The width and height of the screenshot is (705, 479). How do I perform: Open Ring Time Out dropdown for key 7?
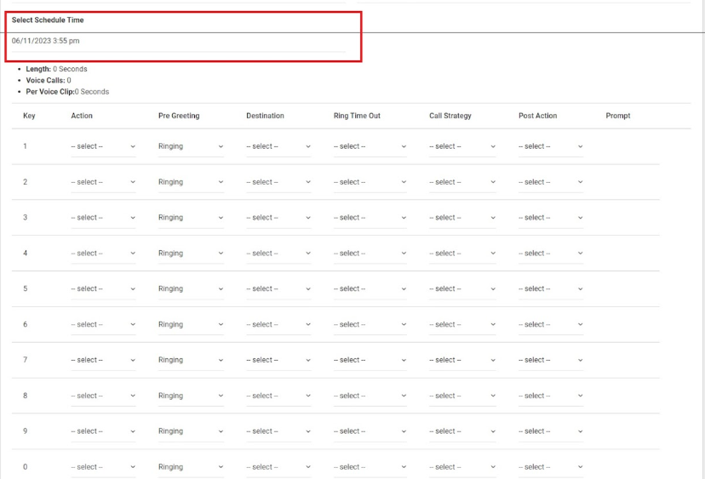pyautogui.click(x=370, y=360)
